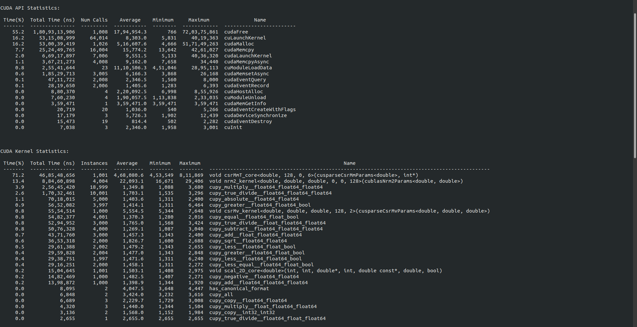
Task: Click the cudaFree name entry
Action: (236, 32)
